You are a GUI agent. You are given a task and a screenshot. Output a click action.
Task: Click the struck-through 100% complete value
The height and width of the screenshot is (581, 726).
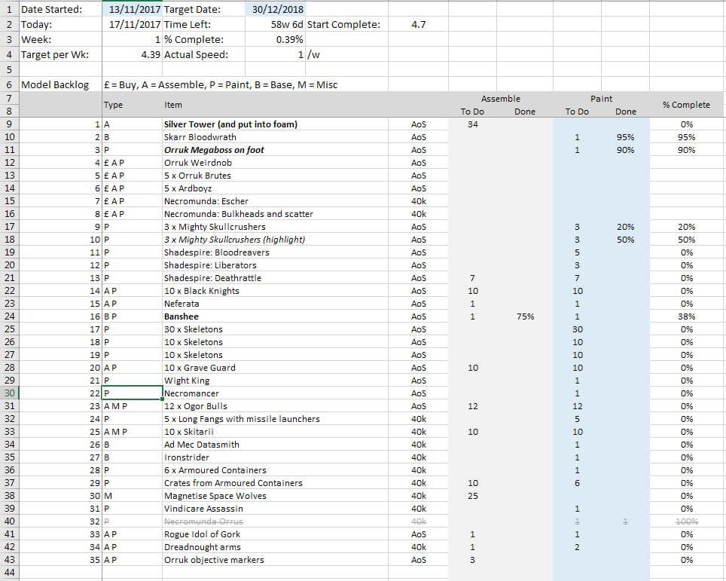686,521
